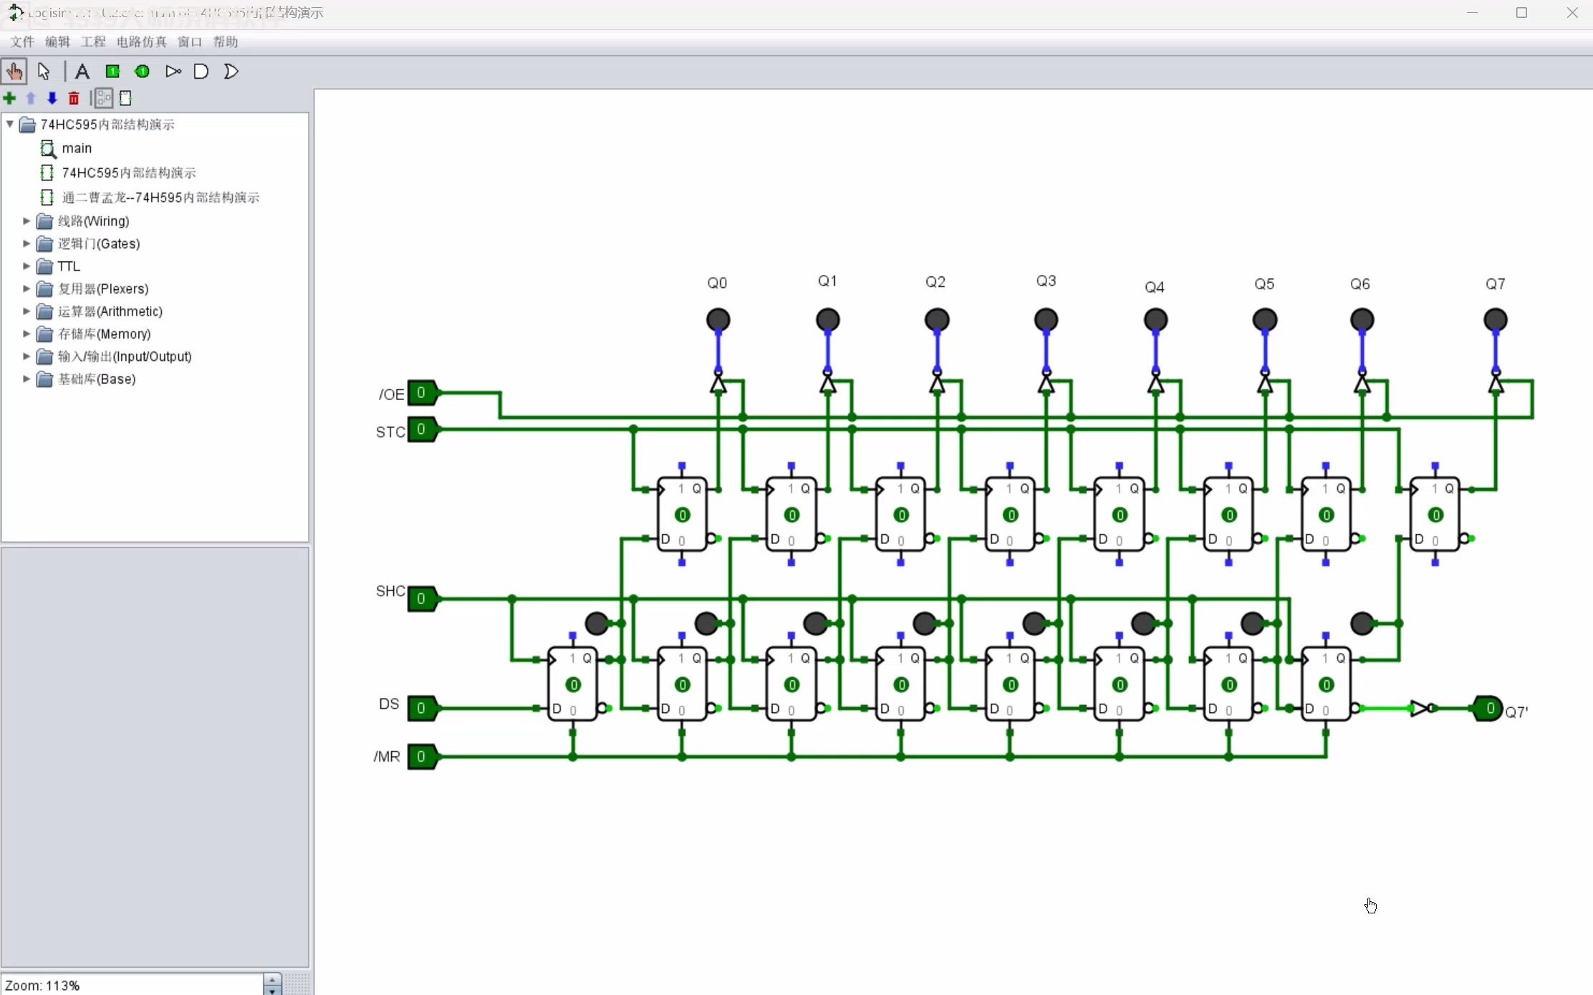
Task: Select the Poke (hand) tool
Action: pyautogui.click(x=14, y=72)
